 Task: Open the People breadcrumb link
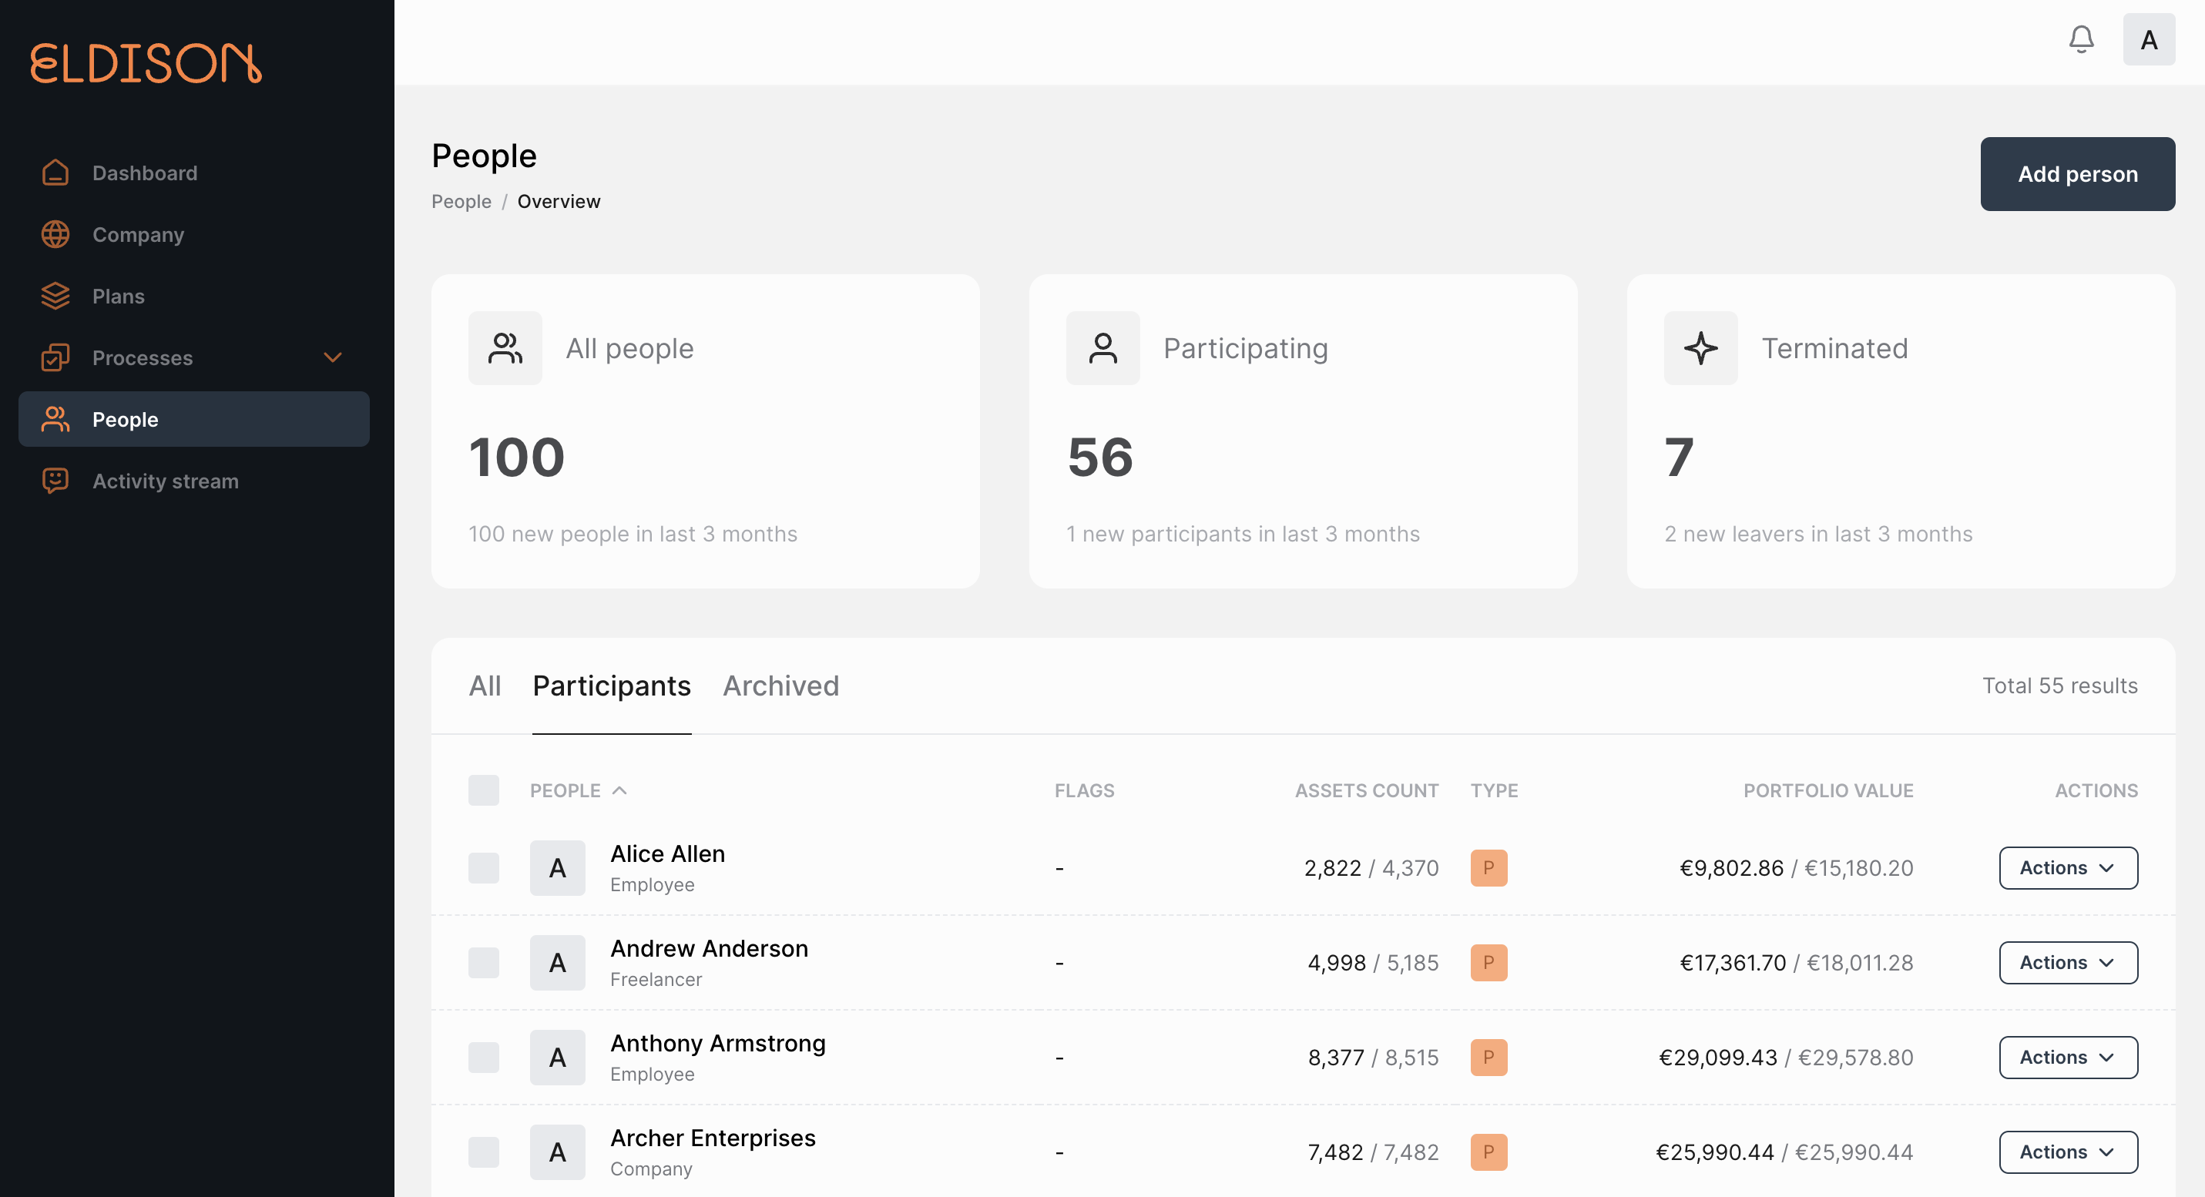(x=461, y=201)
